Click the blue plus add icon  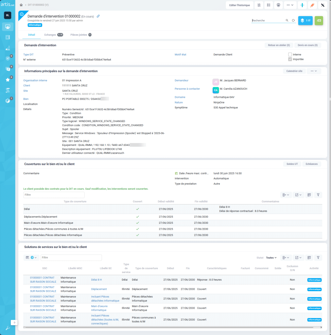point(302,5)
